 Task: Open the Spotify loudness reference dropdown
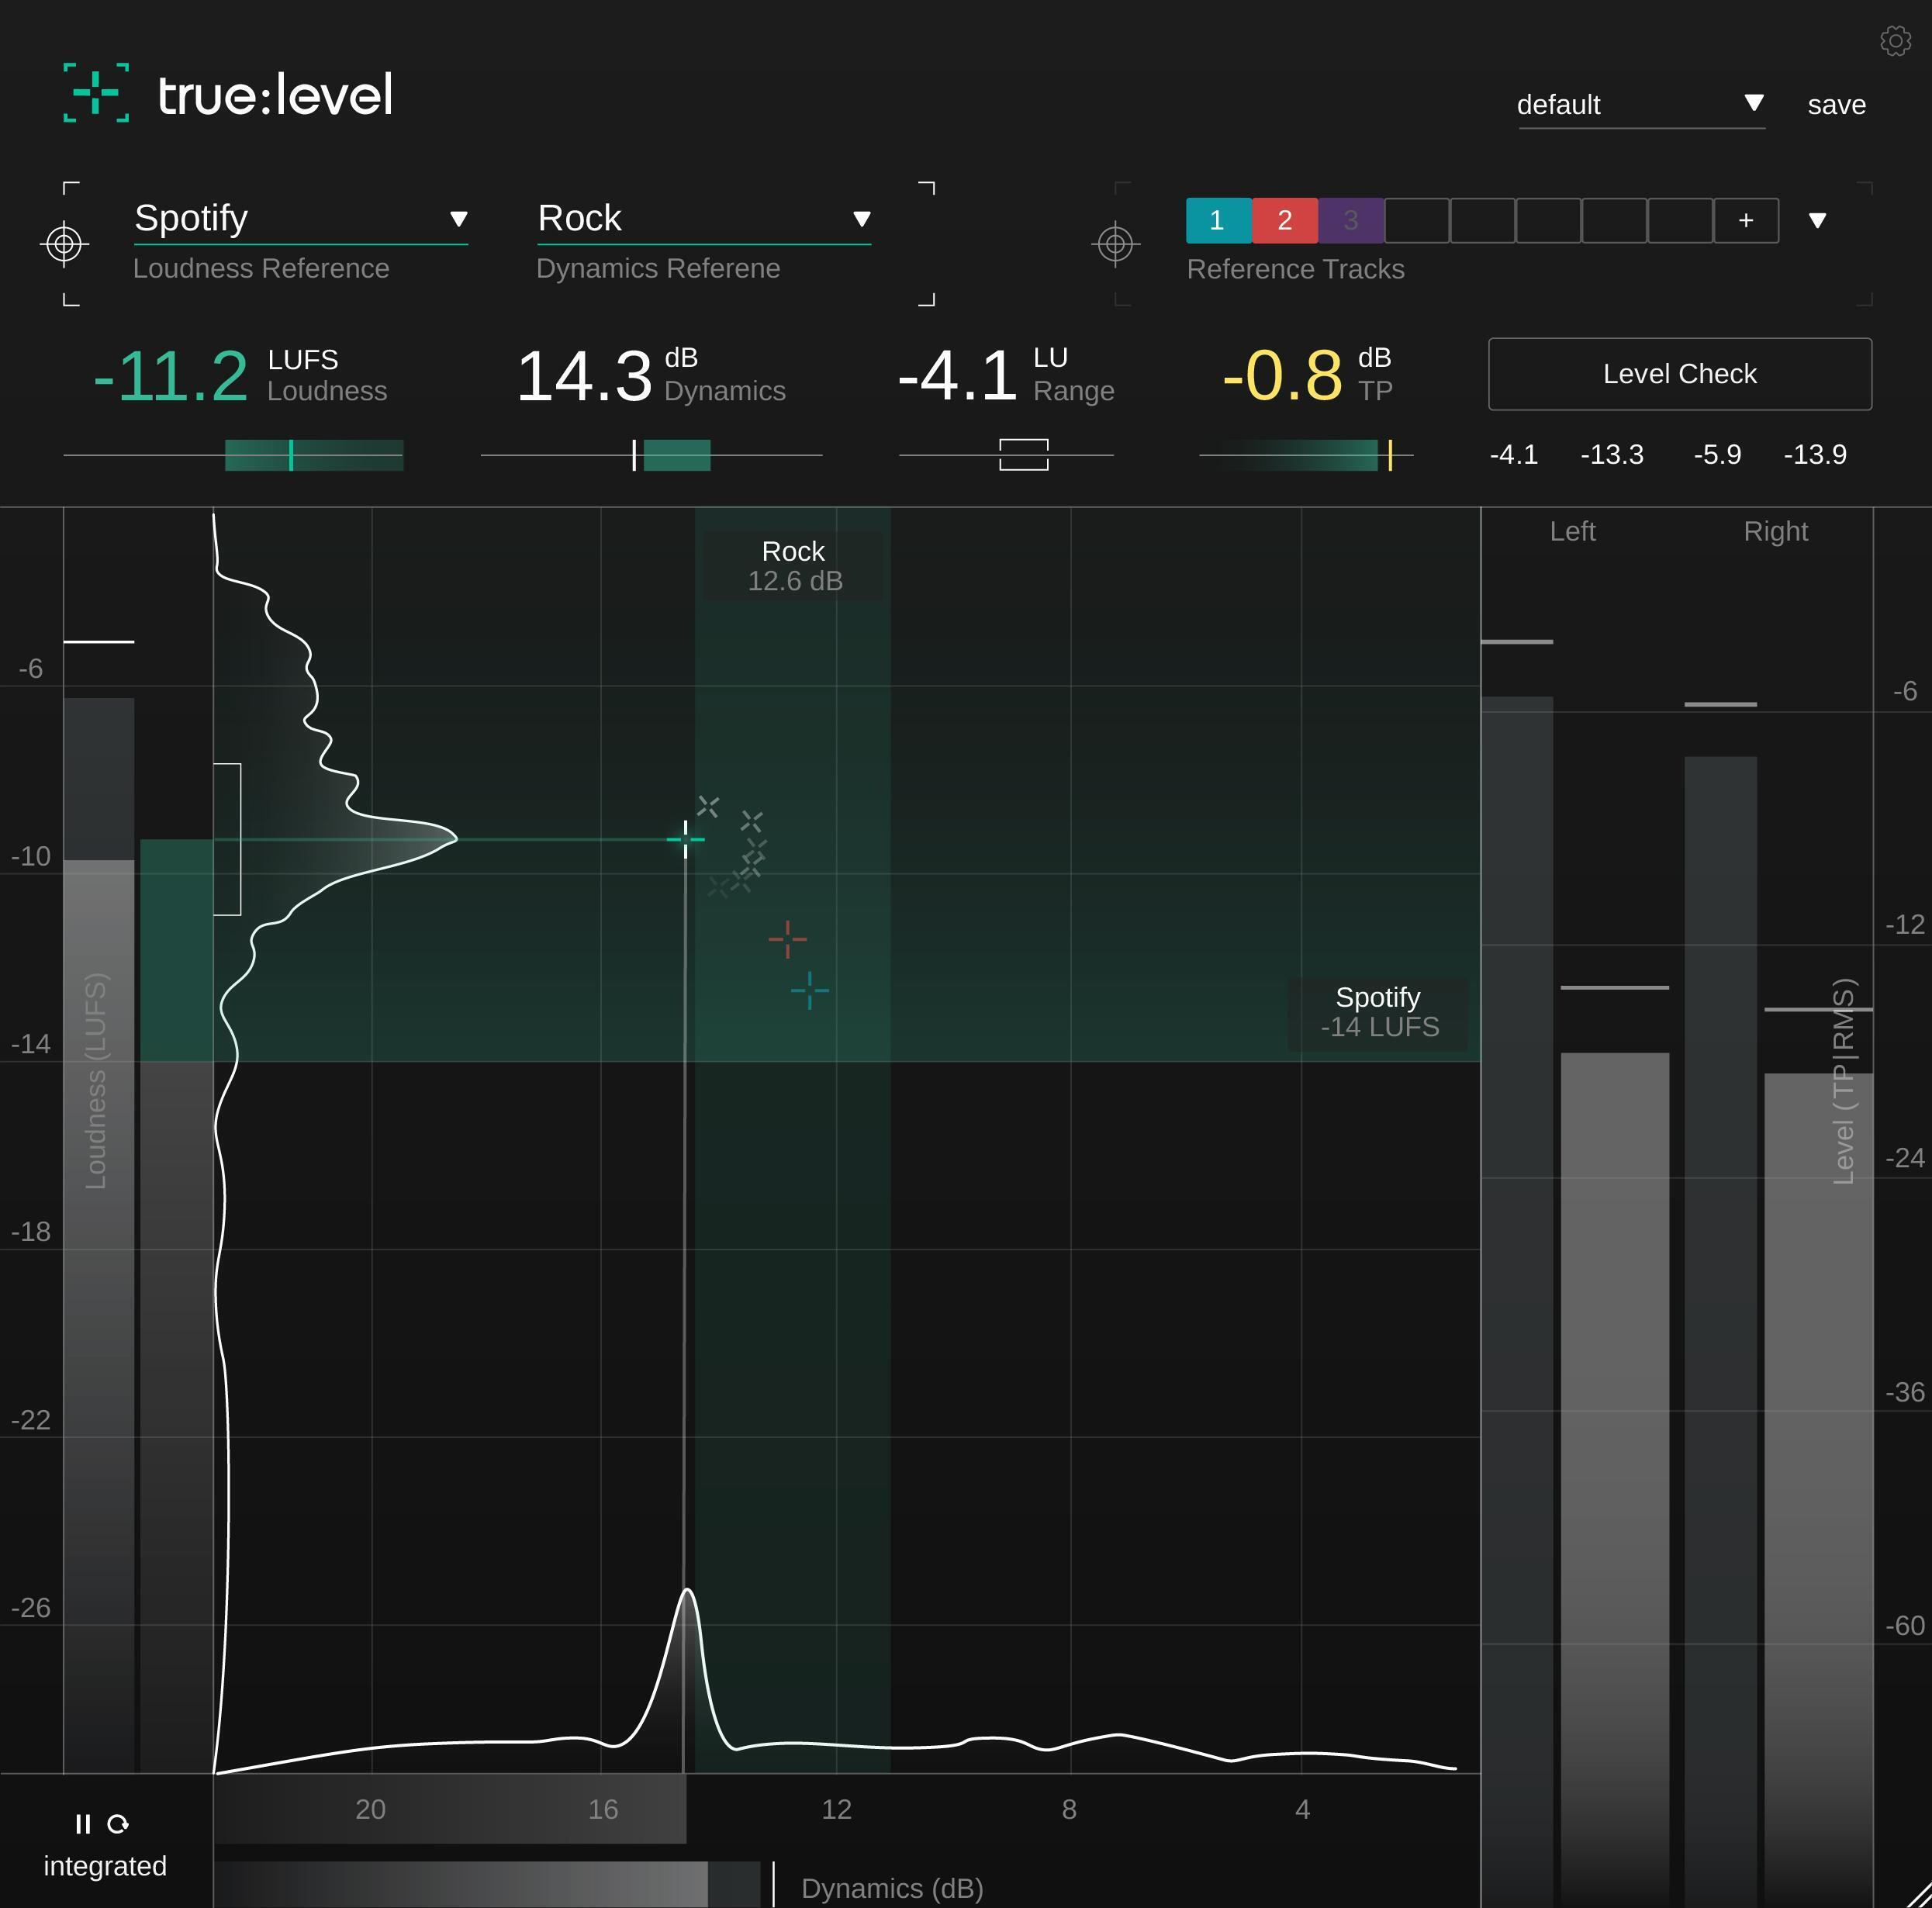(459, 218)
